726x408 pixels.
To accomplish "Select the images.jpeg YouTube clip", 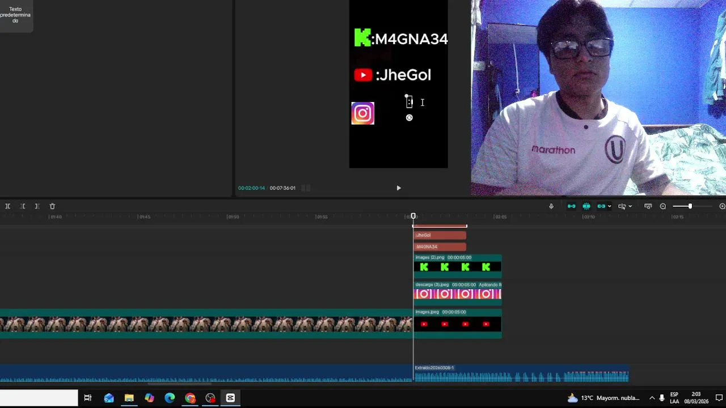I will pos(457,323).
